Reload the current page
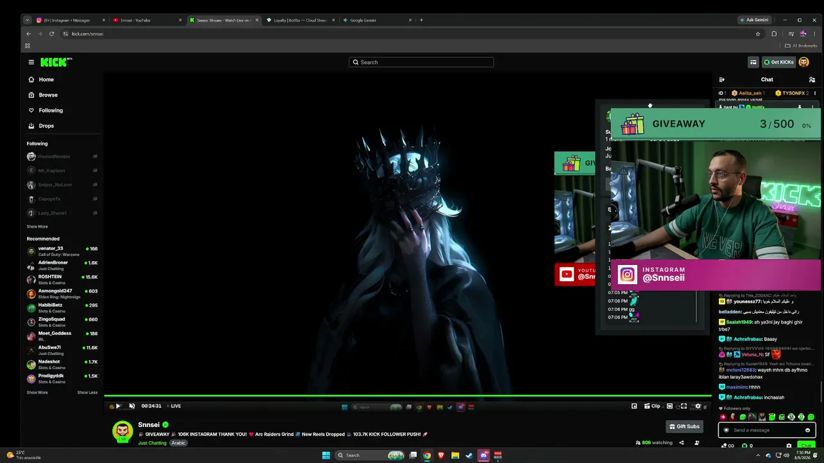The image size is (824, 463). [x=51, y=34]
